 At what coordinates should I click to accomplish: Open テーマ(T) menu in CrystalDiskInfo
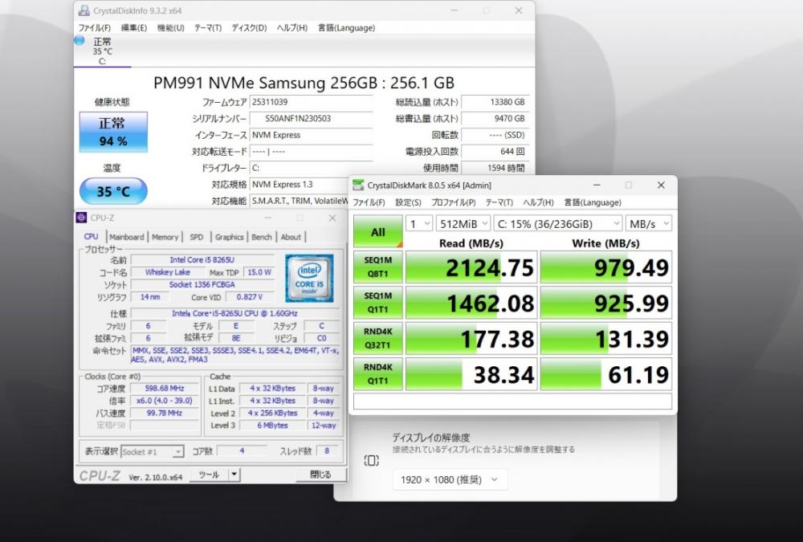(x=208, y=27)
